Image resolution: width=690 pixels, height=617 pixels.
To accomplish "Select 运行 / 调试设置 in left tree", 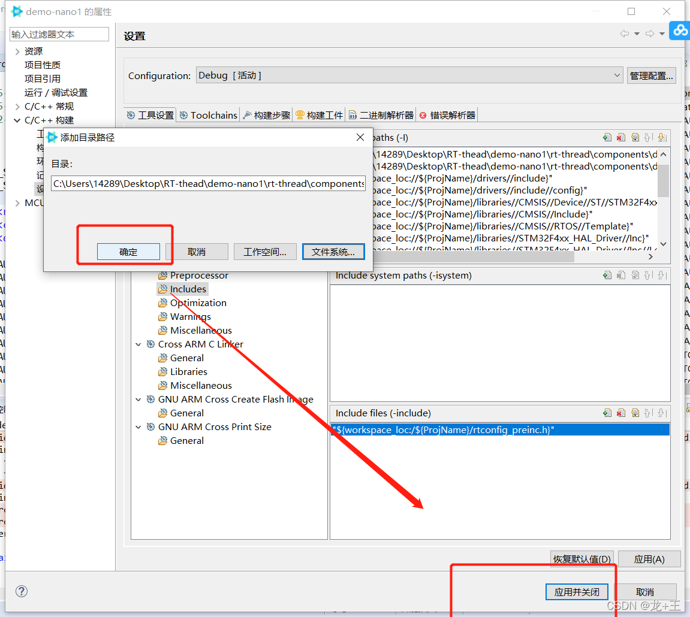I will tap(56, 93).
